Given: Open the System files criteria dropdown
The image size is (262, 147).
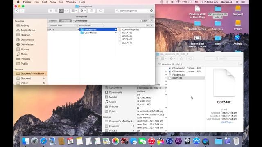Looking at the screenshot, I should [x=62, y=25].
